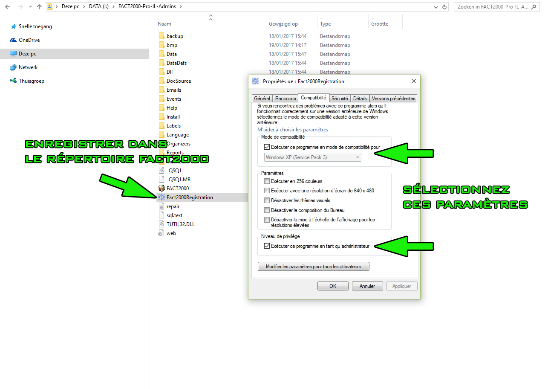Enable Désactiver les thèmes visuels
This screenshot has width=545, height=389.
[x=267, y=200]
